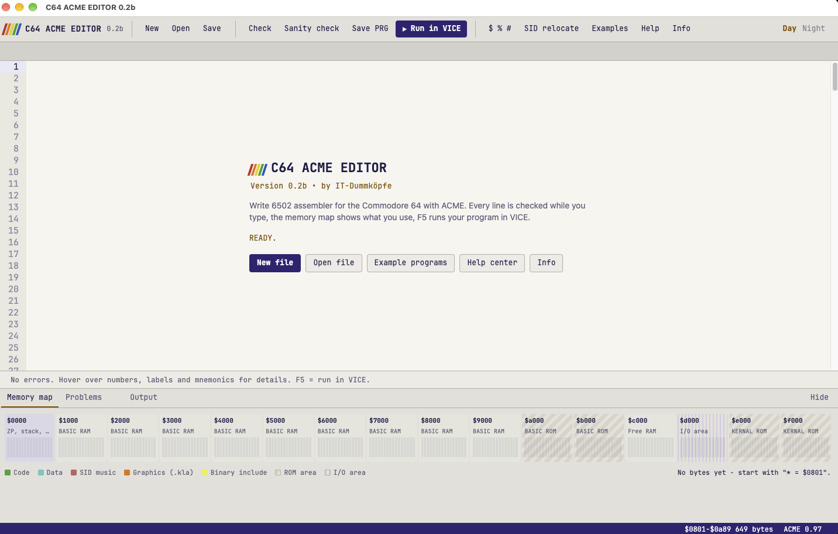
Task: Click the $0801-$0a89 649 bytes status text
Action: pos(729,529)
